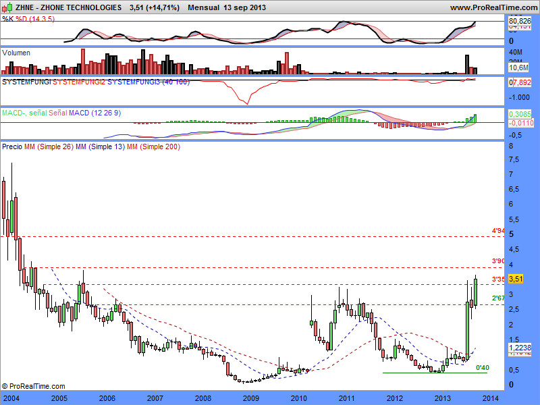
Task: Click the %D (14 3 5) indicator label
Action: (x=35, y=19)
